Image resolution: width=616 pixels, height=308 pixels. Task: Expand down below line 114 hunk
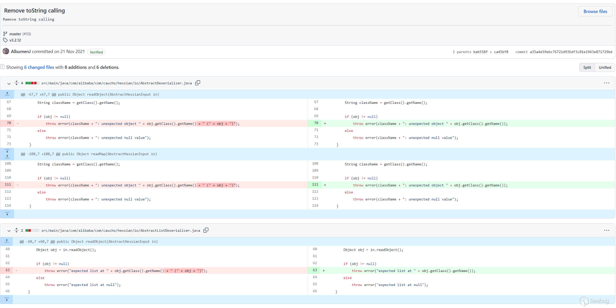click(7, 214)
